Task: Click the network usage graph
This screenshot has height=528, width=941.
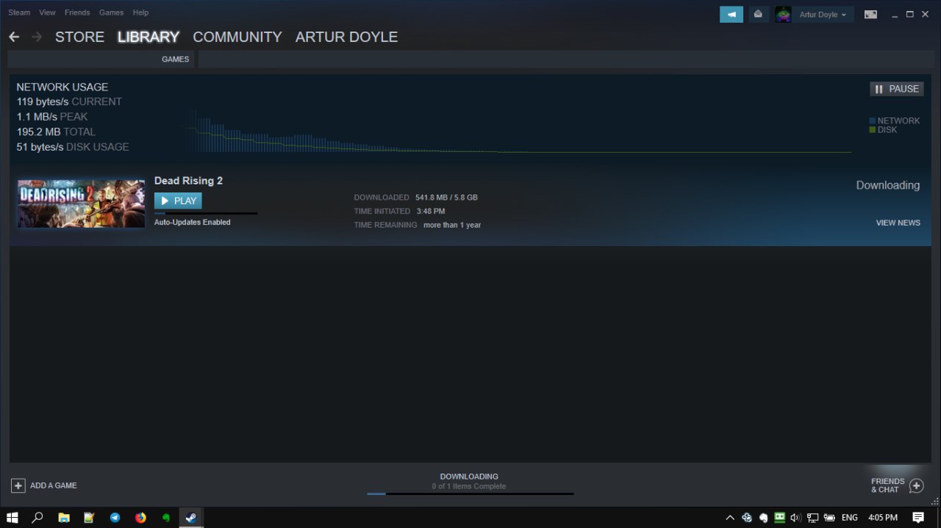Action: pos(518,131)
